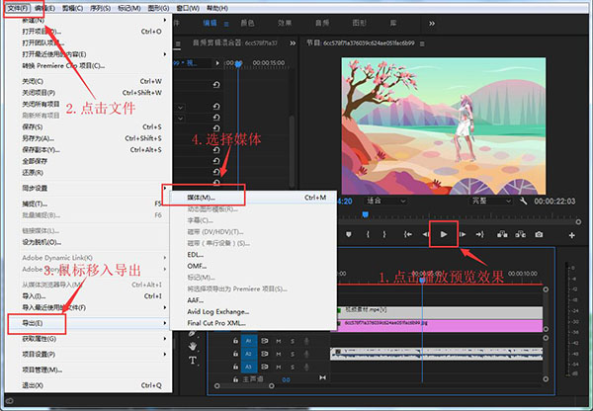The width and height of the screenshot is (593, 411).
Task: Open the 窗口(W) menu
Action: click(188, 8)
